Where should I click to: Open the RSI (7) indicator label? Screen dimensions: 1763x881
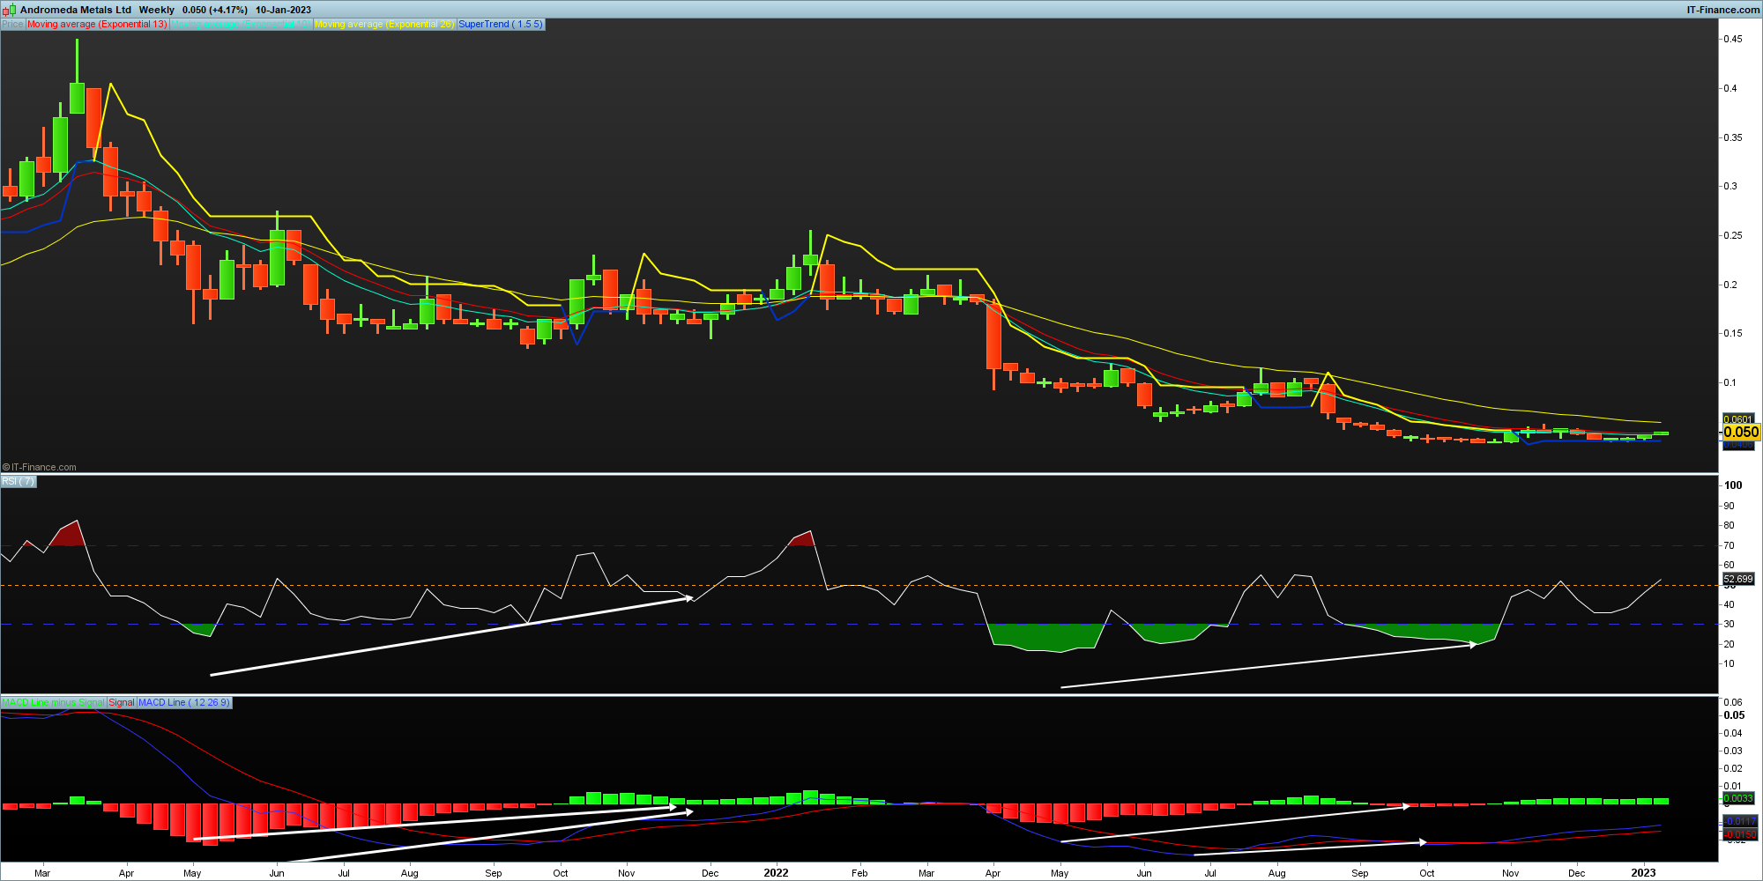19,482
